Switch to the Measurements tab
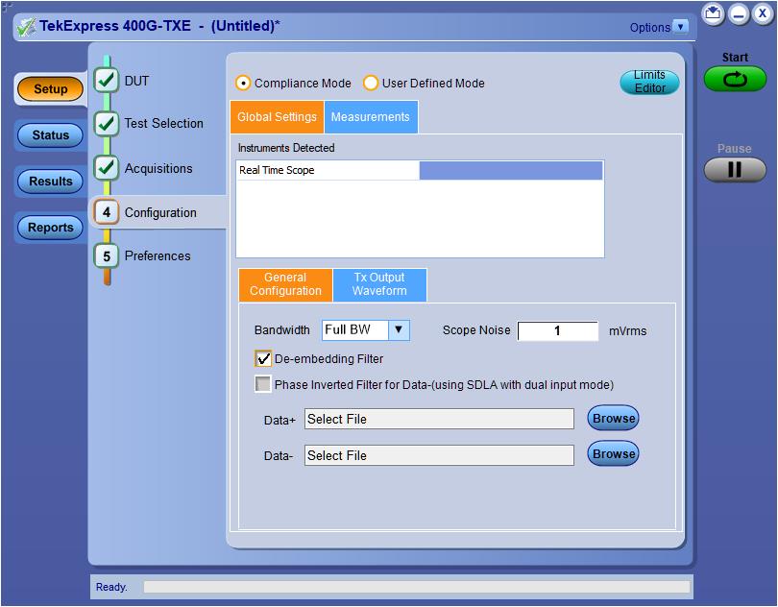778x607 pixels. pyautogui.click(x=370, y=117)
